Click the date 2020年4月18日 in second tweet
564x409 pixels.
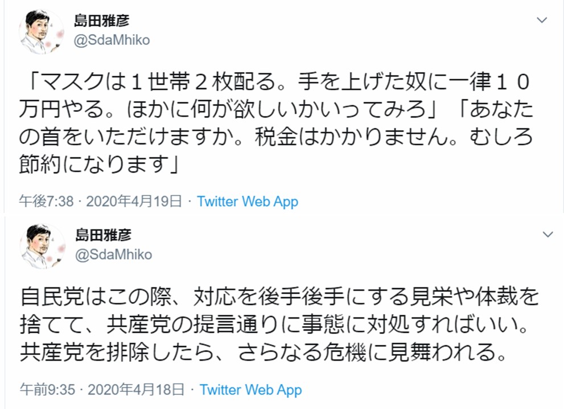click(136, 390)
